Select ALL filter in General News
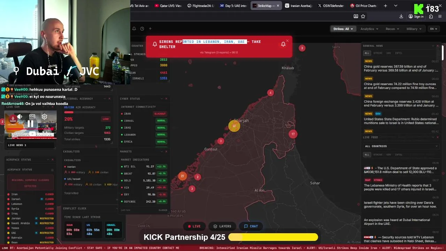 click(367, 53)
